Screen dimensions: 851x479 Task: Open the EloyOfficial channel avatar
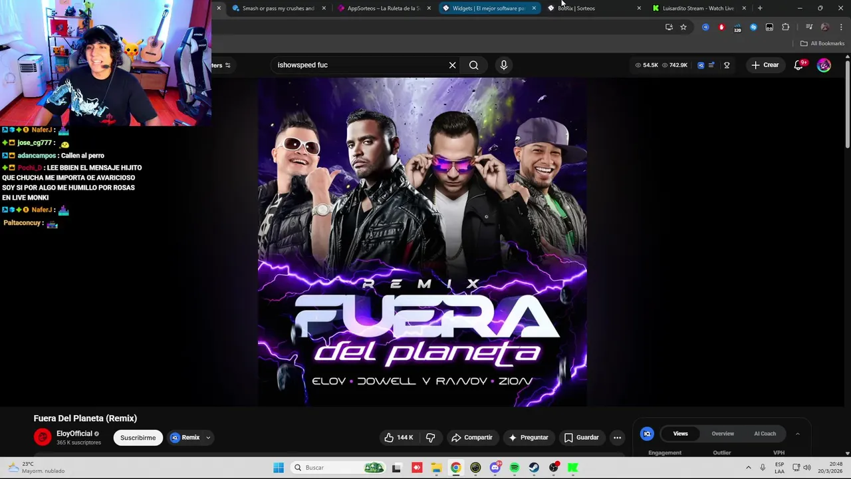point(43,437)
